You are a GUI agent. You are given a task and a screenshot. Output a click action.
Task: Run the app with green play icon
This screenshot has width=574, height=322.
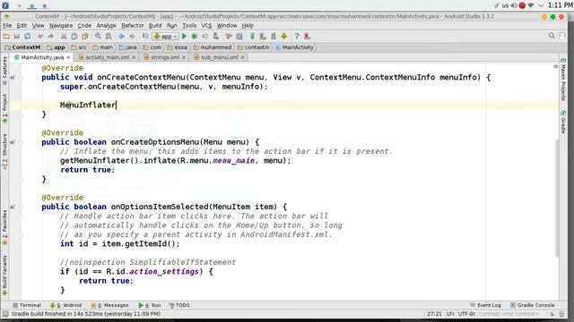coord(185,36)
